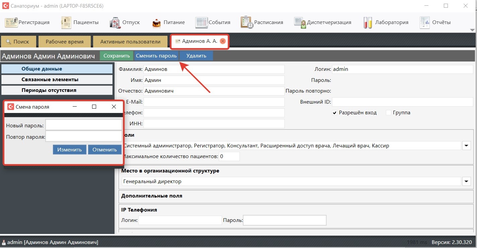
Task: Open the Питание cake icon
Action: [156, 22]
